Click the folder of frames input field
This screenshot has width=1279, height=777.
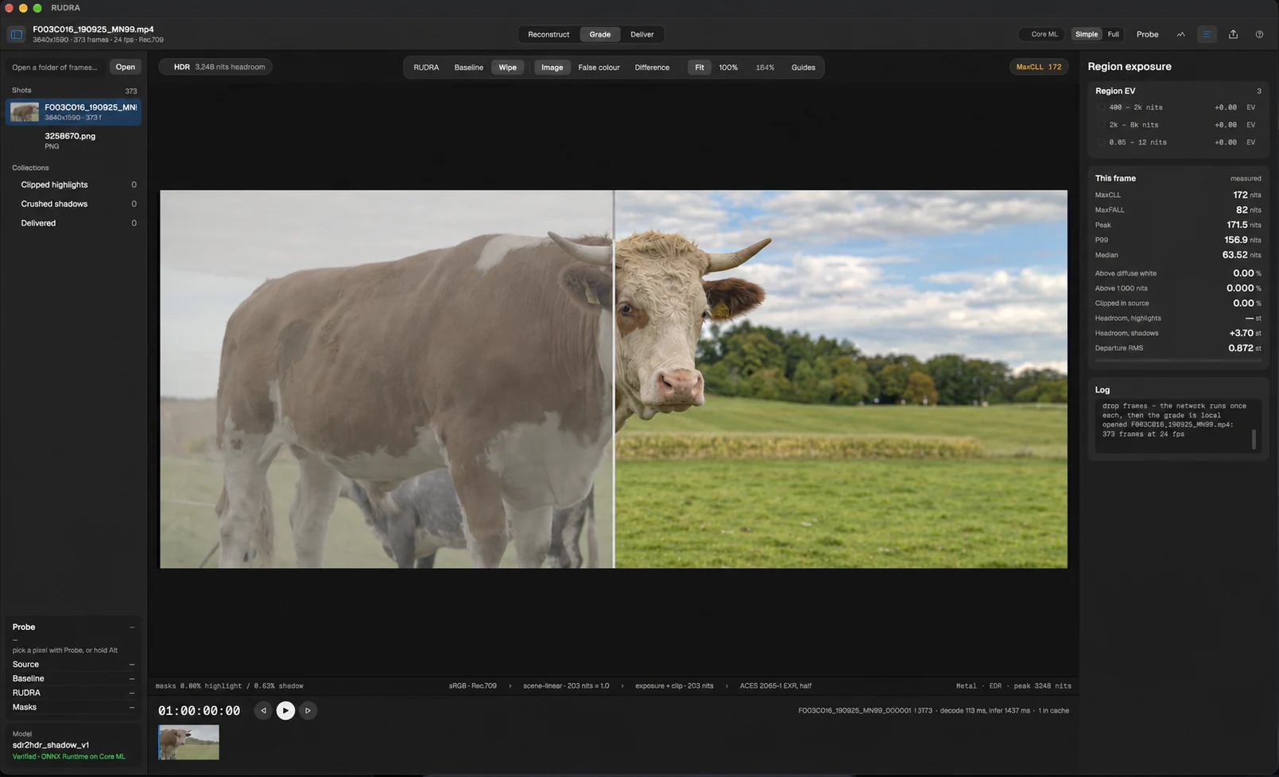click(56, 67)
